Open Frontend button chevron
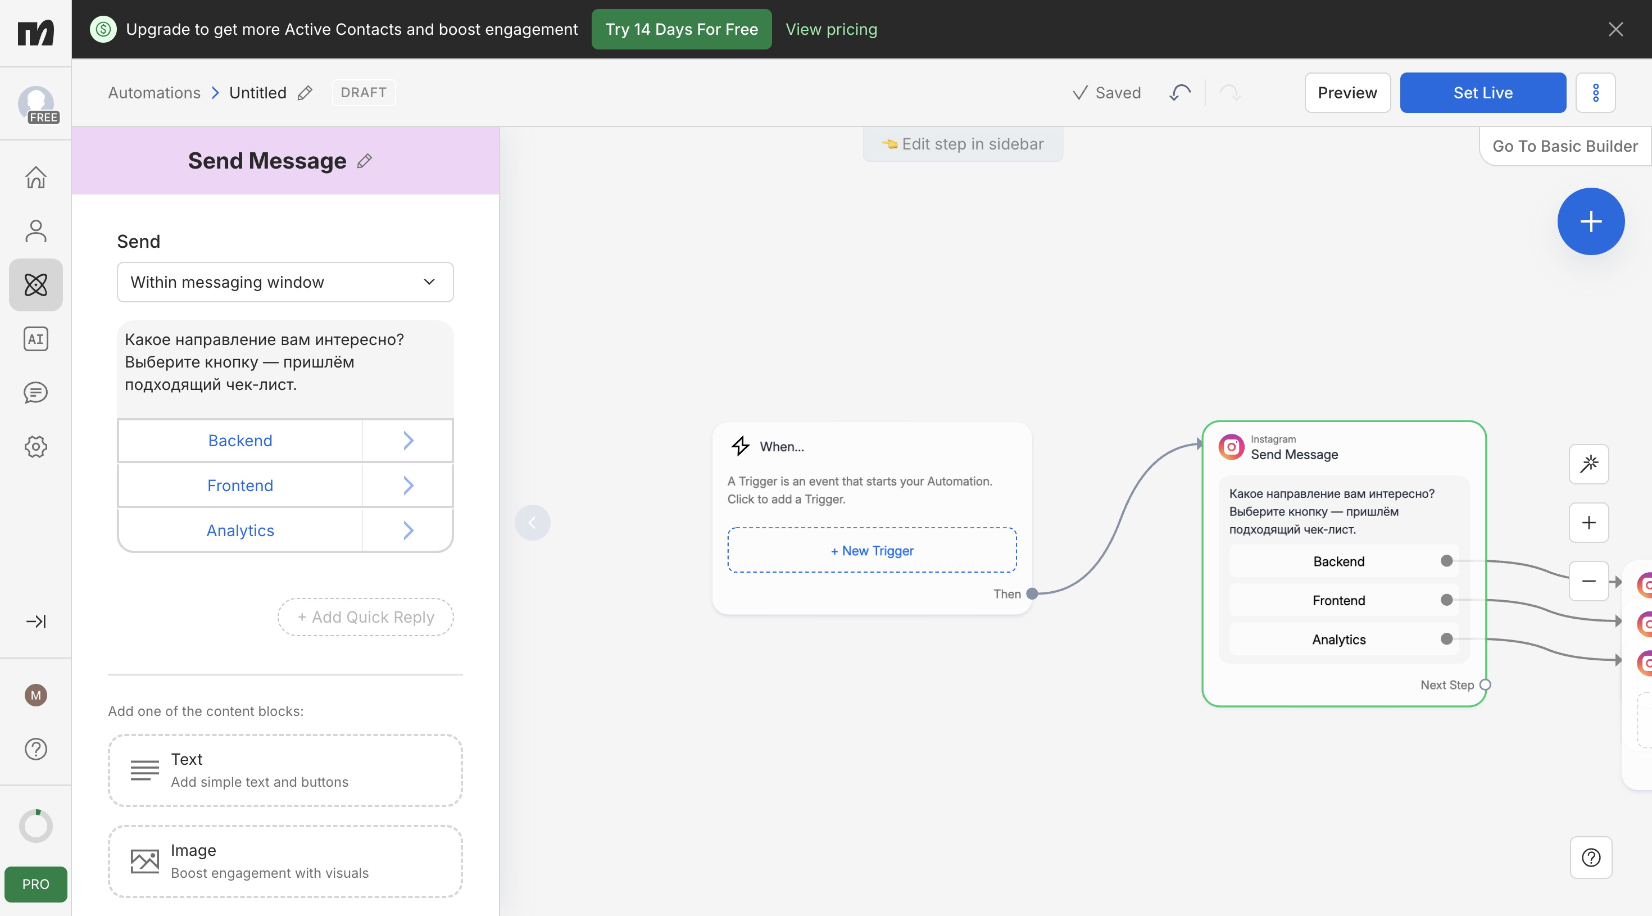1652x916 pixels. coord(408,486)
